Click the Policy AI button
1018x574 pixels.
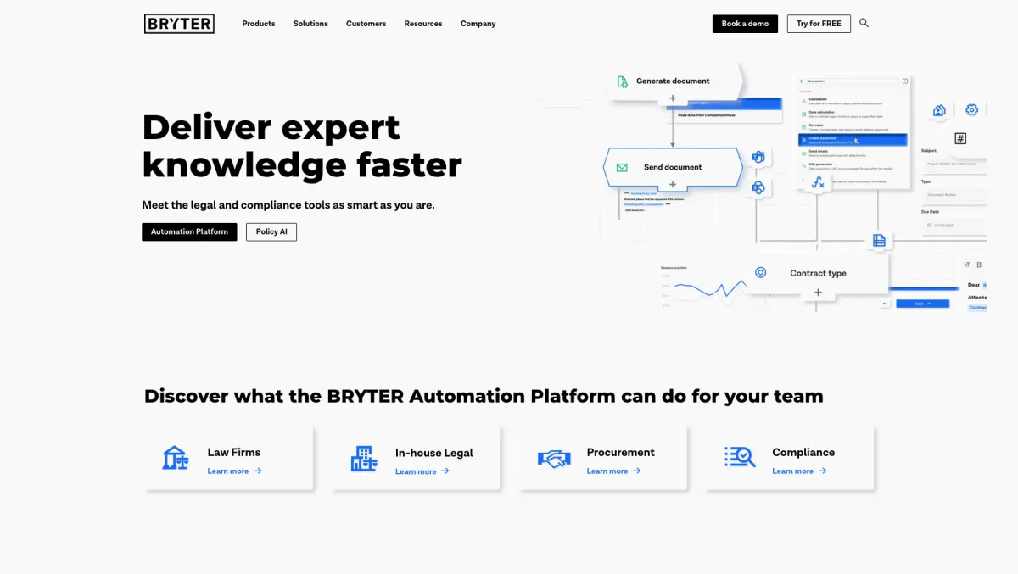pyautogui.click(x=271, y=231)
